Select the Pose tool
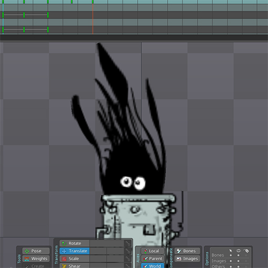Image resolution: width=268 pixels, height=268 pixels. (36, 251)
